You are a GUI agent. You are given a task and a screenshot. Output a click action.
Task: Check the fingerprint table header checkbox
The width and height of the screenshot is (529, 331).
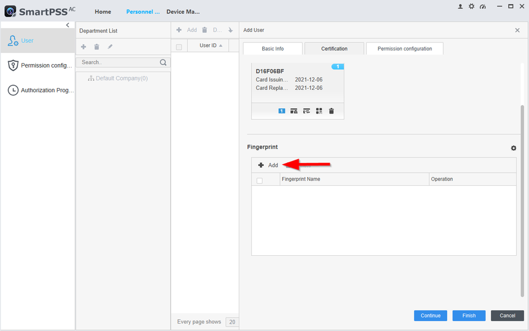point(259,180)
